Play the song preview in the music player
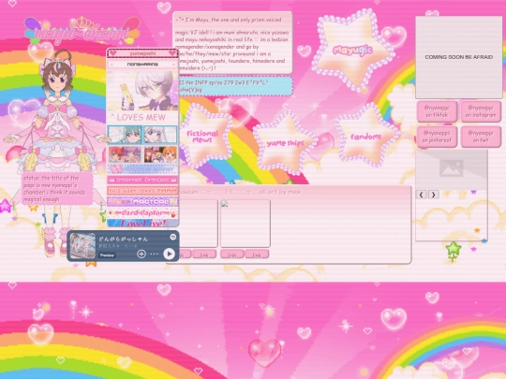 pyautogui.click(x=169, y=254)
